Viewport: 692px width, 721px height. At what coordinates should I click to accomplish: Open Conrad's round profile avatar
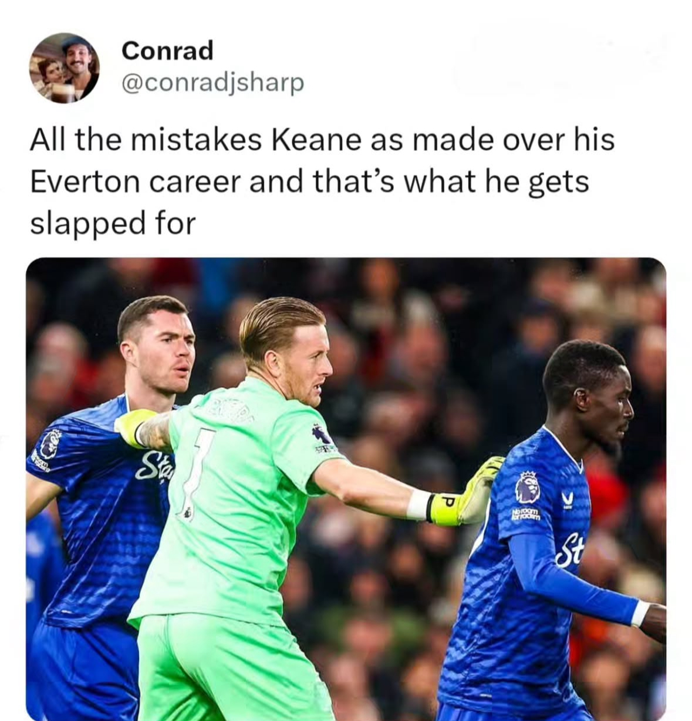tap(65, 68)
